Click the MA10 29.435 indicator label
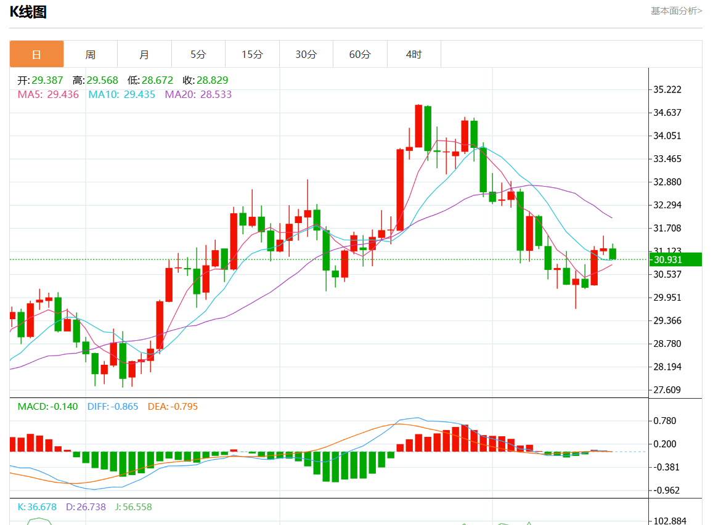Viewport: 713px width, 525px height. coord(121,94)
